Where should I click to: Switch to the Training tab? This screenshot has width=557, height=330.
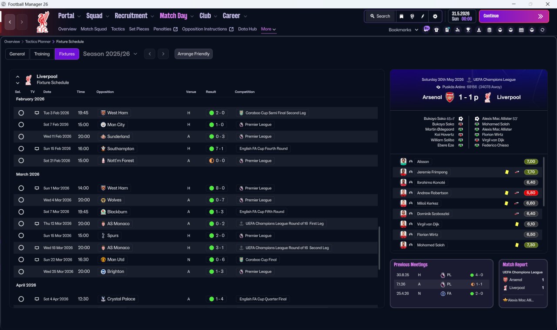[42, 54]
